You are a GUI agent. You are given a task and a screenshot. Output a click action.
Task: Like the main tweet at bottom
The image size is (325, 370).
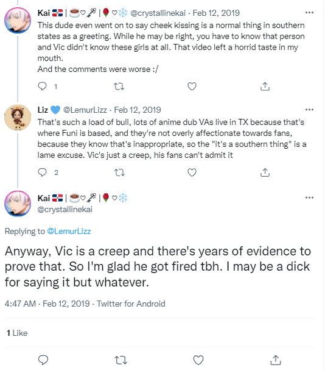[198, 360]
